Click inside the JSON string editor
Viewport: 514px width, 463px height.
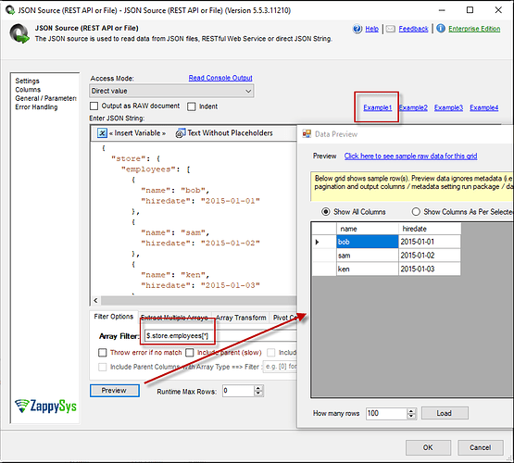(194, 219)
